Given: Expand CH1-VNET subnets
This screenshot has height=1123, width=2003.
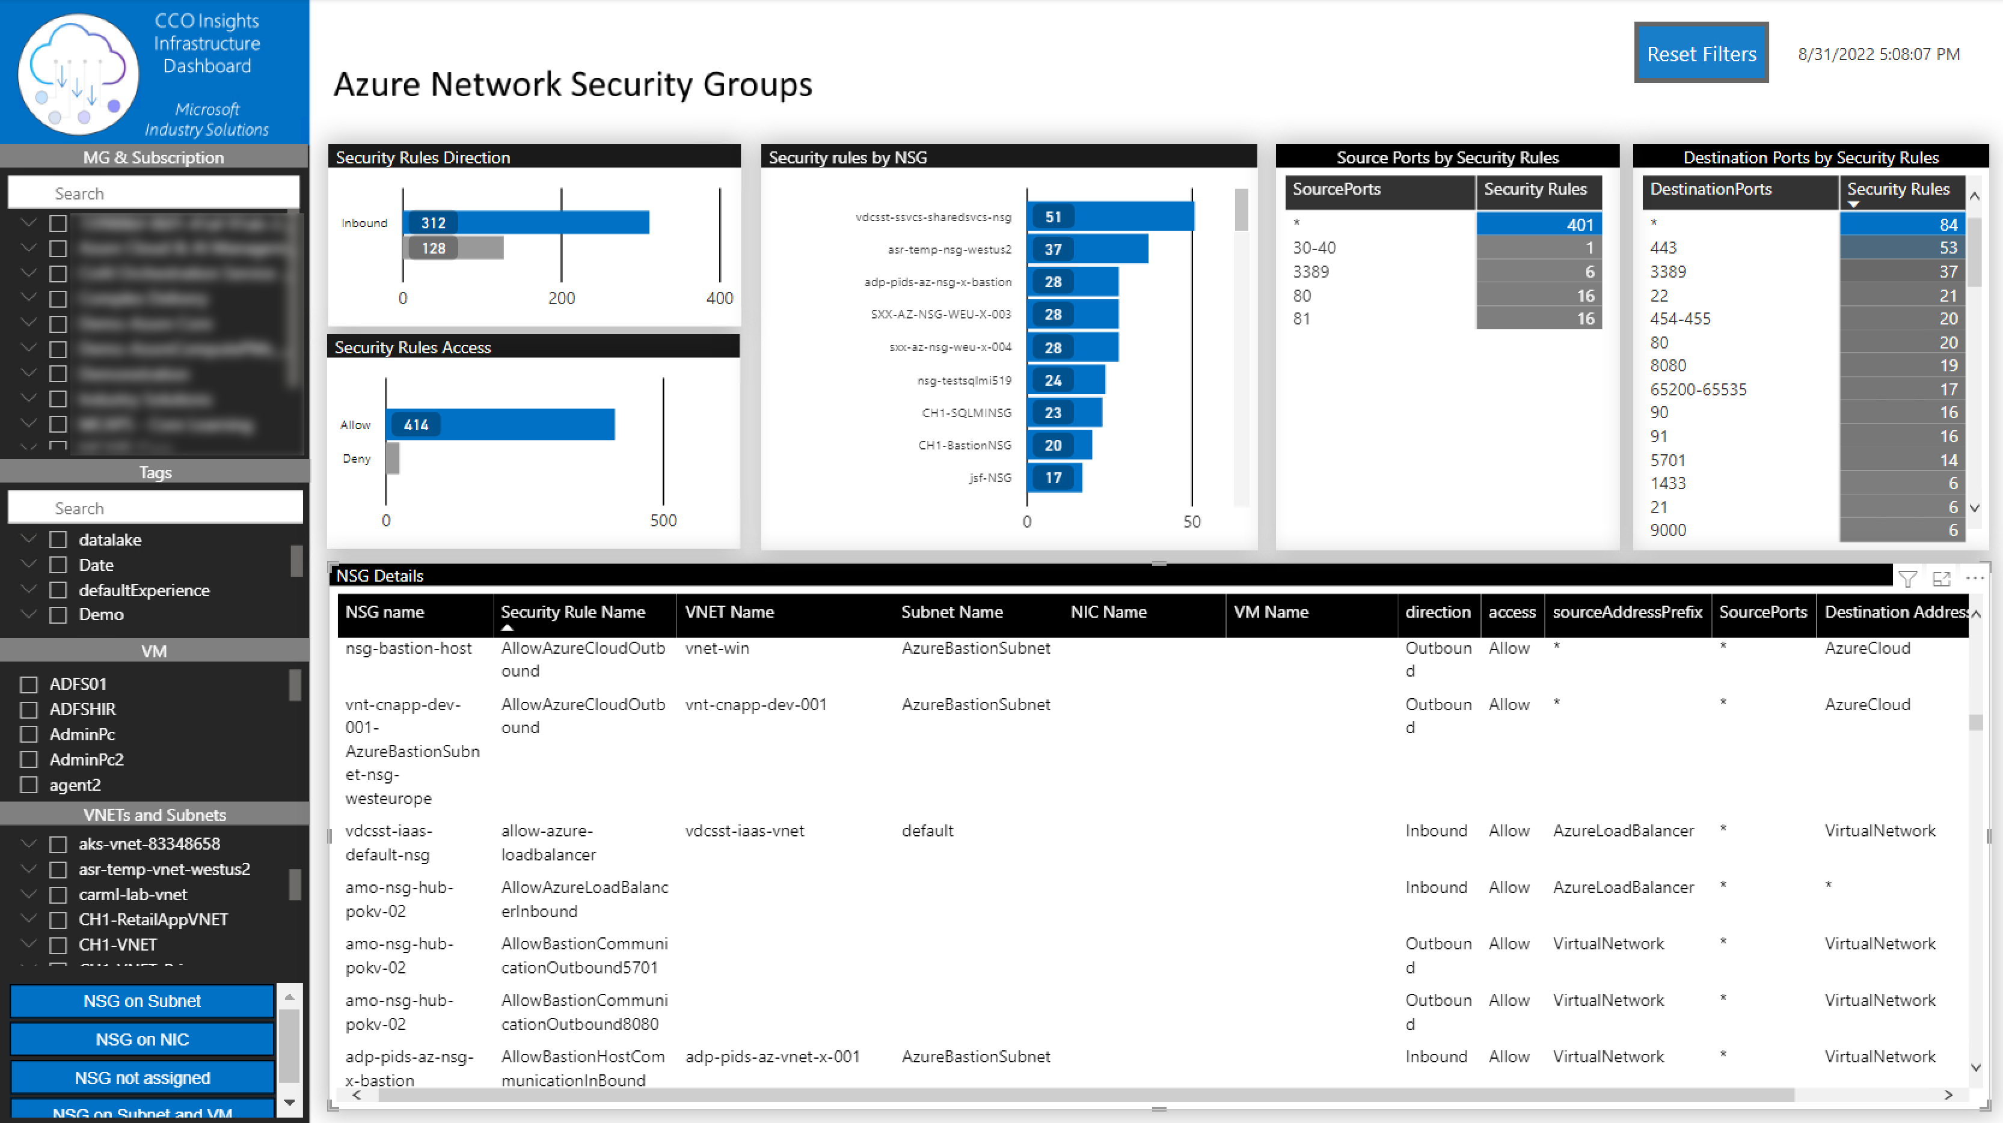Looking at the screenshot, I should click(x=29, y=943).
